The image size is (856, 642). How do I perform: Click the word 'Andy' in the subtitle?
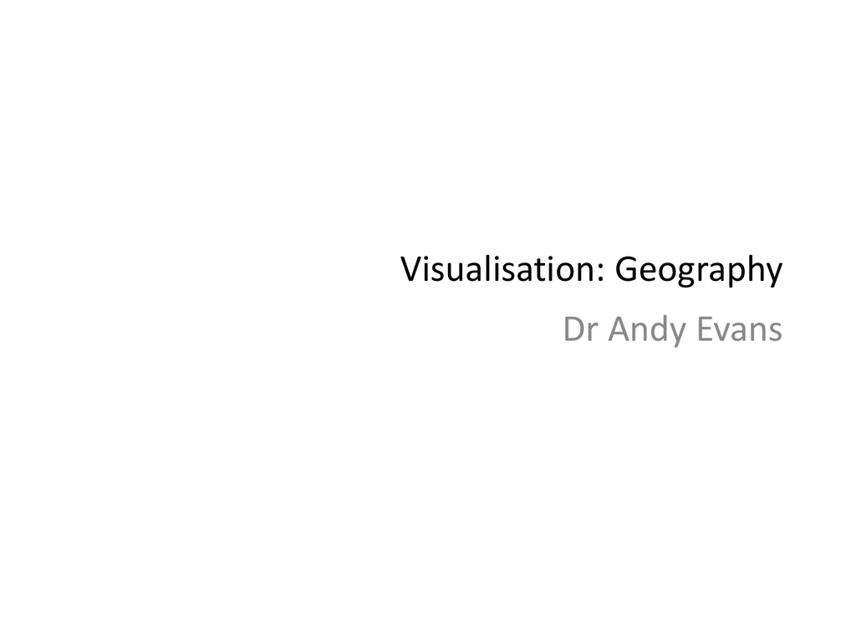[x=648, y=331]
